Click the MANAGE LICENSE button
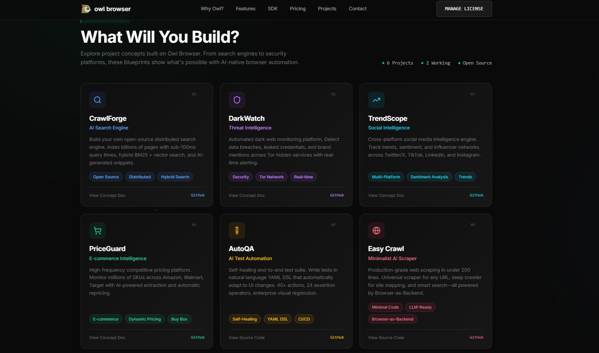599x353 pixels. 464,9
